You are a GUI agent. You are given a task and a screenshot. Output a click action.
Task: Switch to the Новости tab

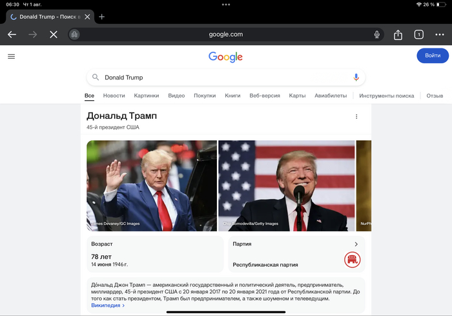click(x=114, y=96)
